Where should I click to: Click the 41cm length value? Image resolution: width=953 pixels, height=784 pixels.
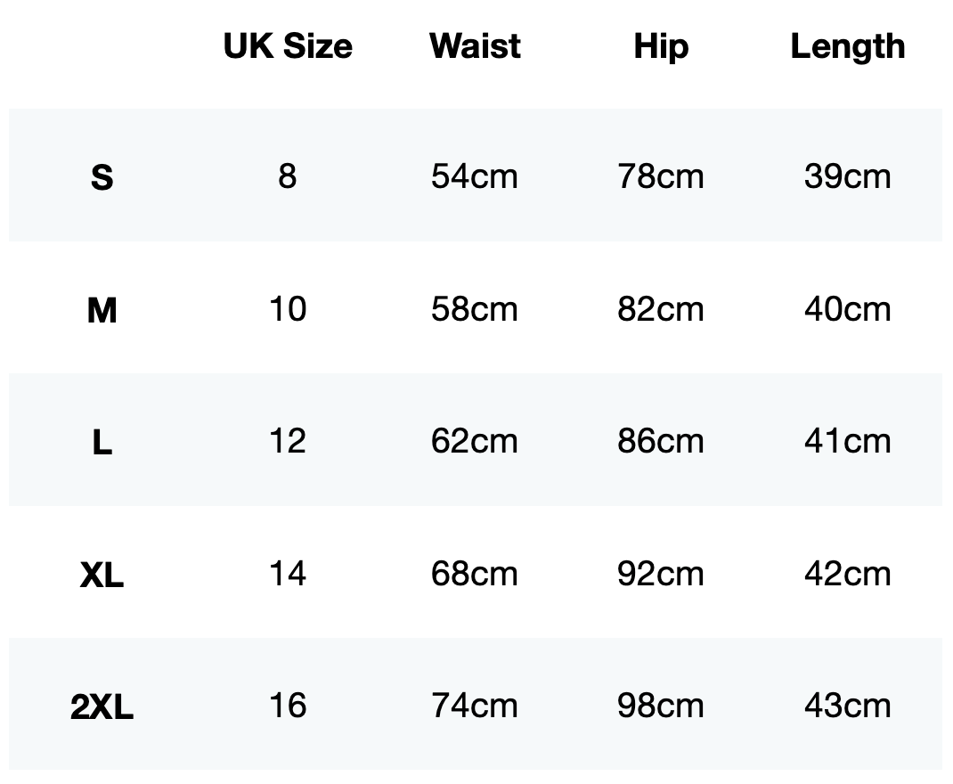[x=847, y=441]
